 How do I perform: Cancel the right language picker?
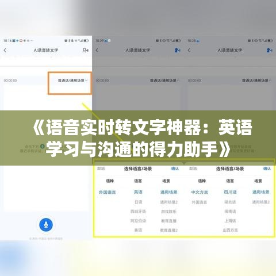[x=193, y=168]
